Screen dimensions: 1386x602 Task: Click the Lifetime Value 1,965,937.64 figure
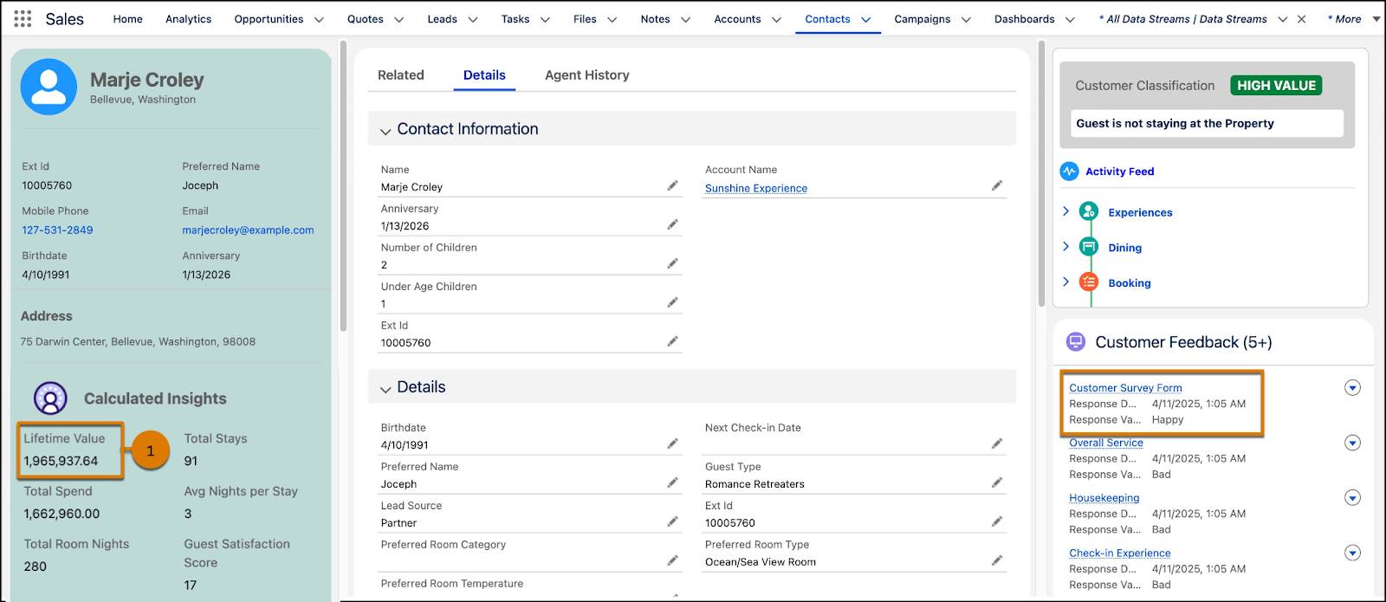point(61,461)
